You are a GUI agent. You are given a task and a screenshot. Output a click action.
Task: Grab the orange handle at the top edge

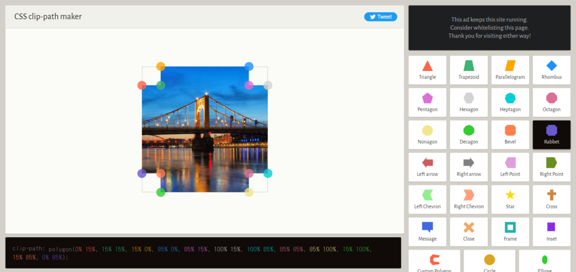click(161, 66)
